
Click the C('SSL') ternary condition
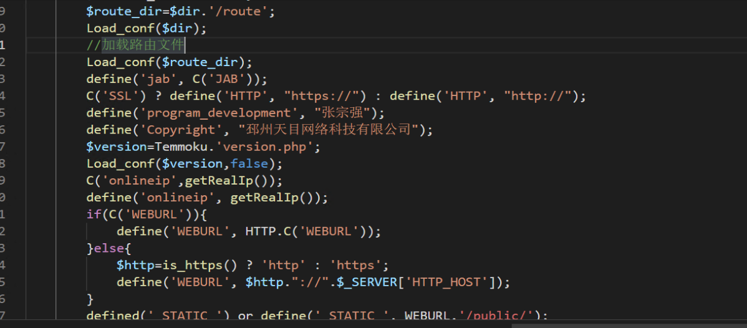117,96
